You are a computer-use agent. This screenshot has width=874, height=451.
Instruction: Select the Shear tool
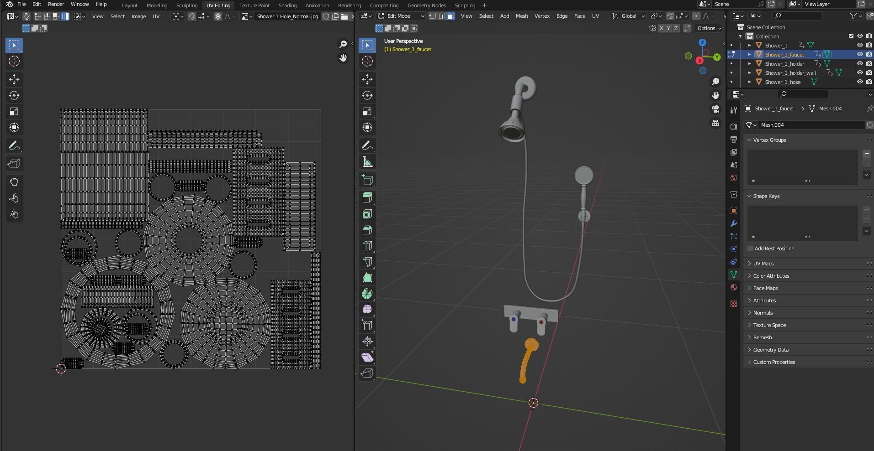(367, 358)
